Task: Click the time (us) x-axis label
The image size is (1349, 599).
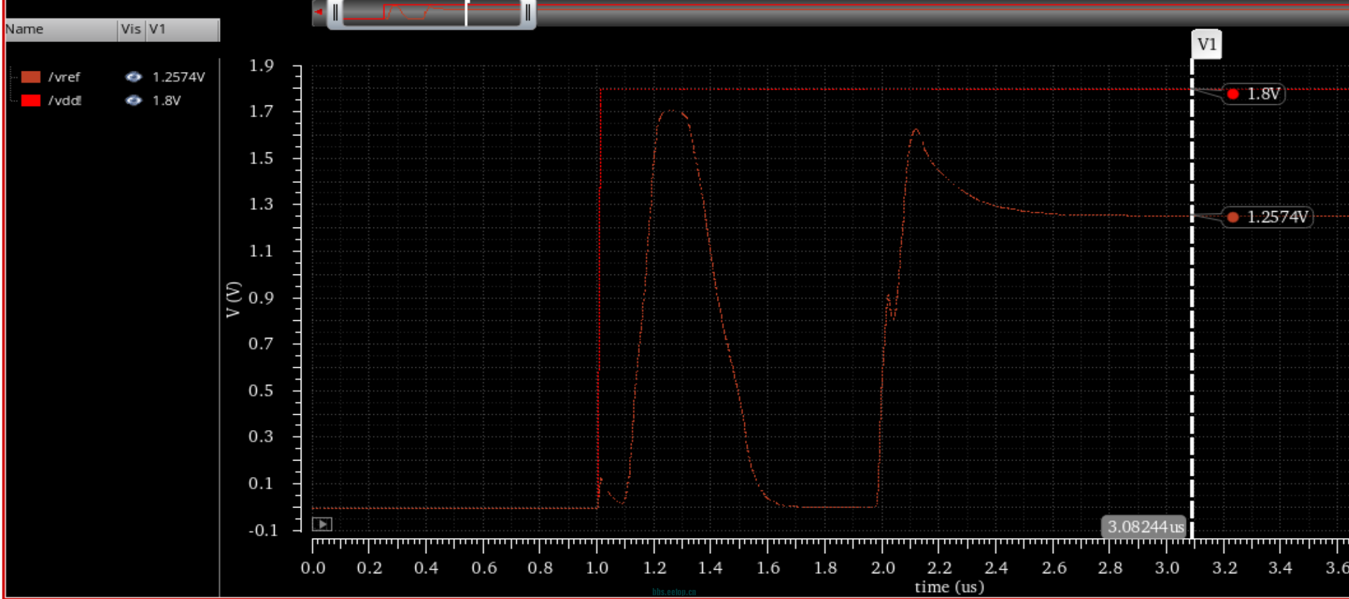Action: 949,587
